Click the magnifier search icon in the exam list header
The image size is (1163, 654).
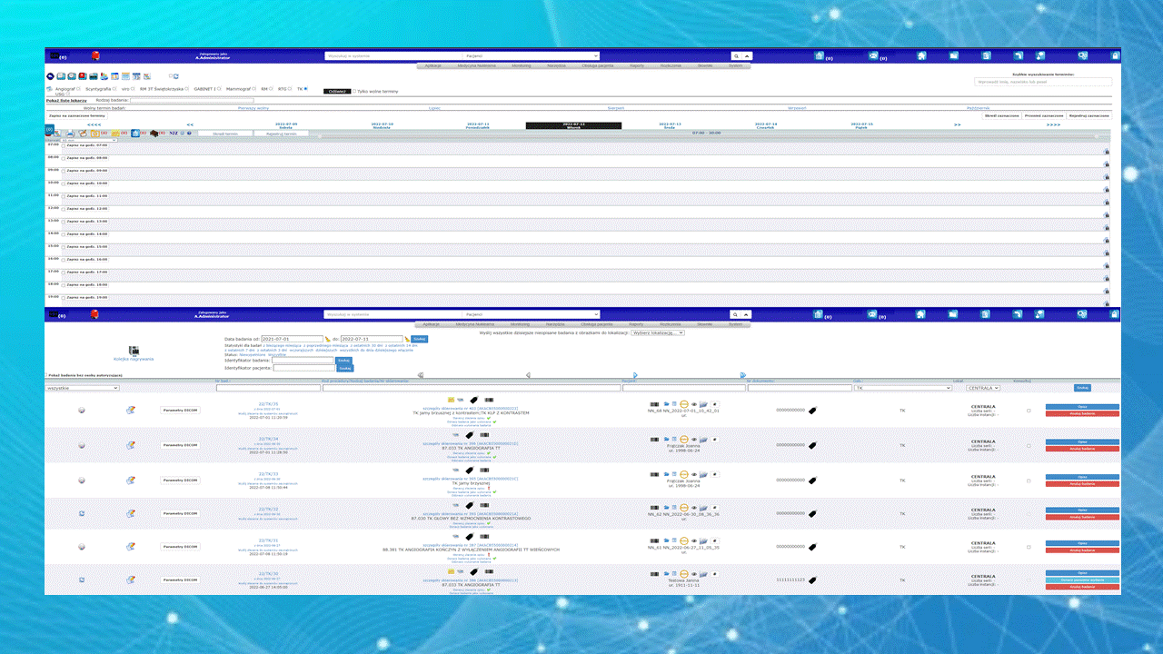(734, 315)
